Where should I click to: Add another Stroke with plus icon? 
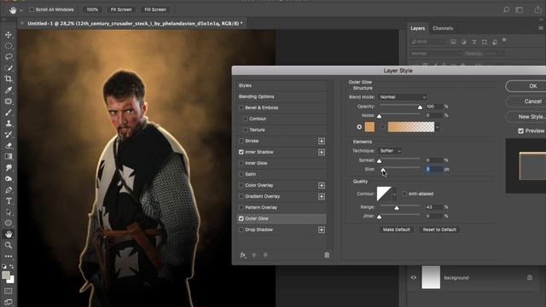322,141
